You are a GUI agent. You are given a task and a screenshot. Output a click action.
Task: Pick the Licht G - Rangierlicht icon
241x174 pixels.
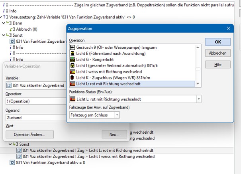(x=72, y=59)
